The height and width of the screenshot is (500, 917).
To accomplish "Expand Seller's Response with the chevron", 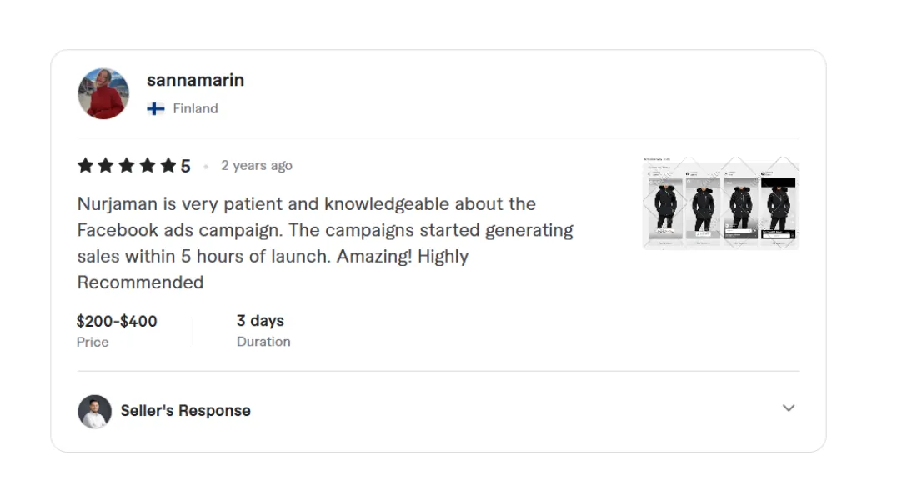I will pos(789,408).
